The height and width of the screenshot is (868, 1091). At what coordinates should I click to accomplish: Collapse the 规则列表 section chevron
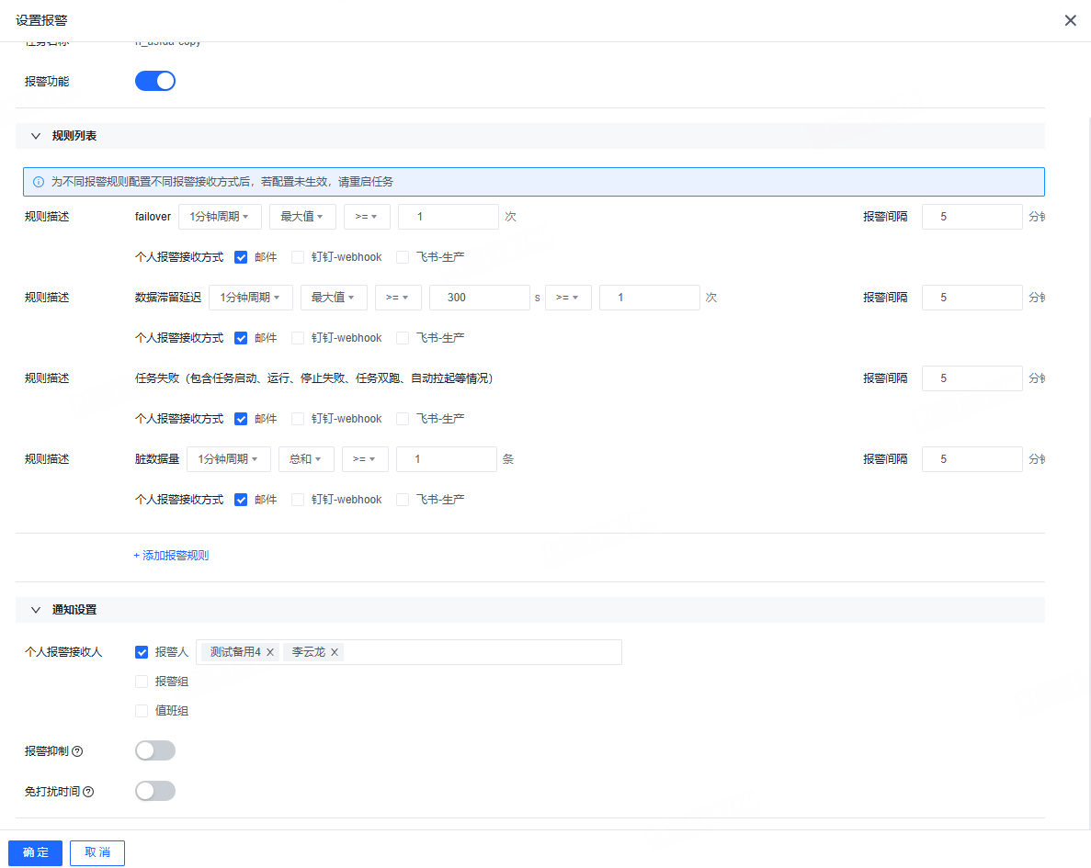coord(36,136)
